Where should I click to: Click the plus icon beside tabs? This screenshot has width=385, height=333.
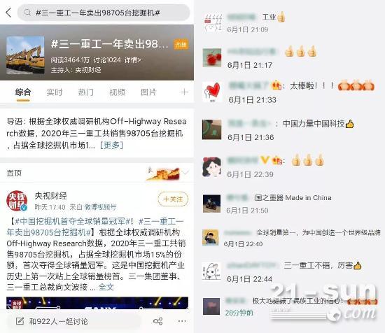coord(184,92)
